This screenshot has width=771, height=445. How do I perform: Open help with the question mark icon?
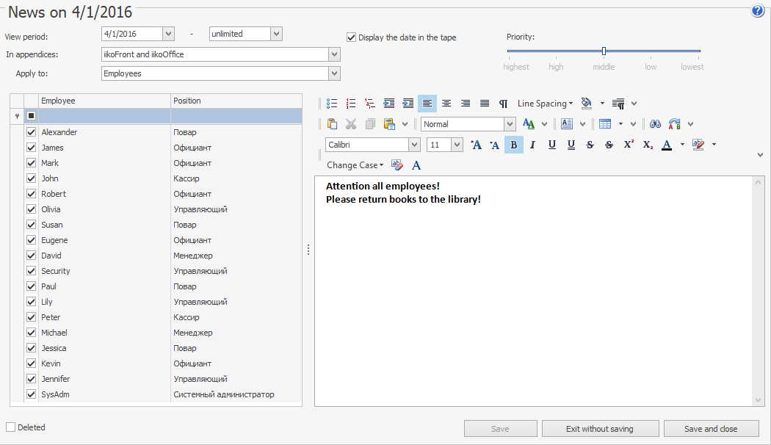(x=758, y=11)
